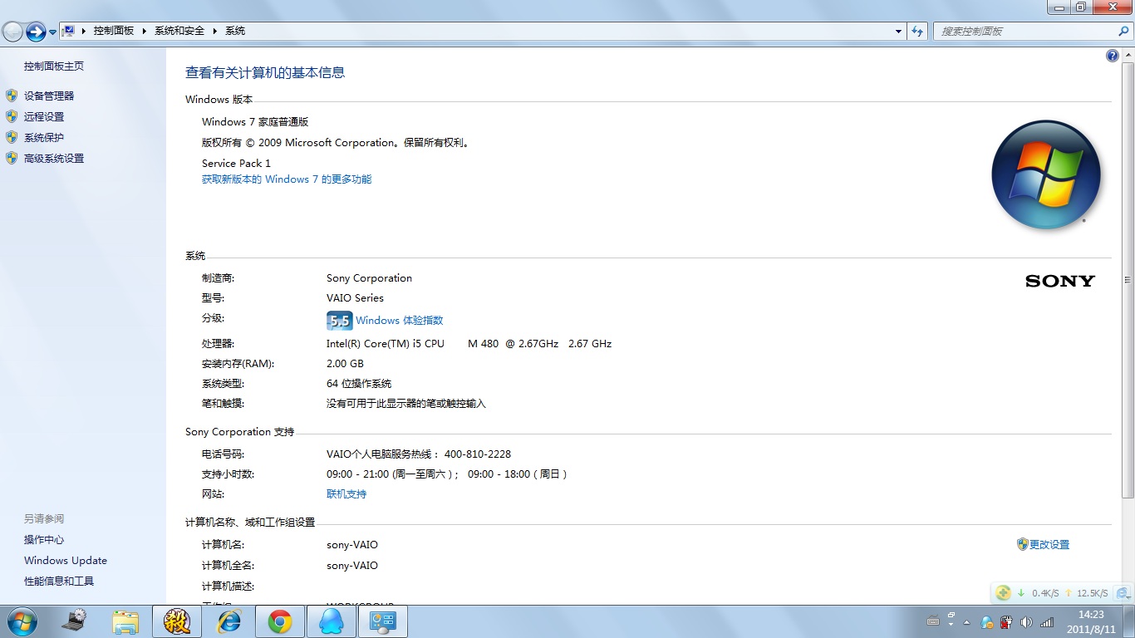Viewport: 1135px width, 638px height.
Task: Click the address bar refresh button
Action: pos(917,32)
